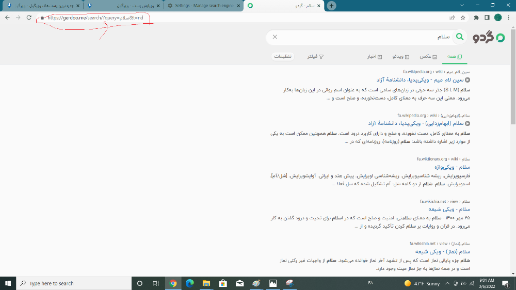
Task: Go back with browser back arrow
Action: (7, 18)
